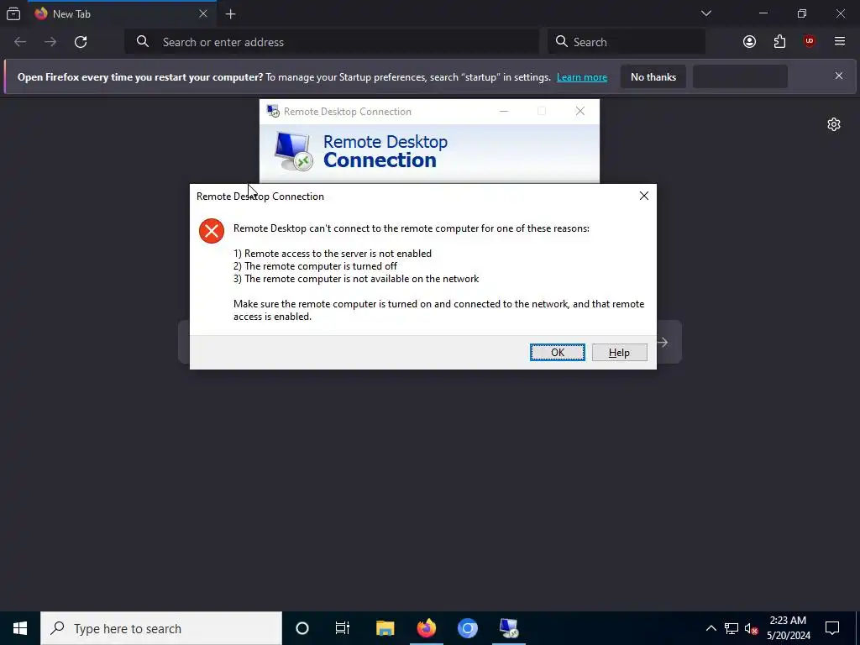Close the background Remote Desktop Connection window

click(x=579, y=112)
